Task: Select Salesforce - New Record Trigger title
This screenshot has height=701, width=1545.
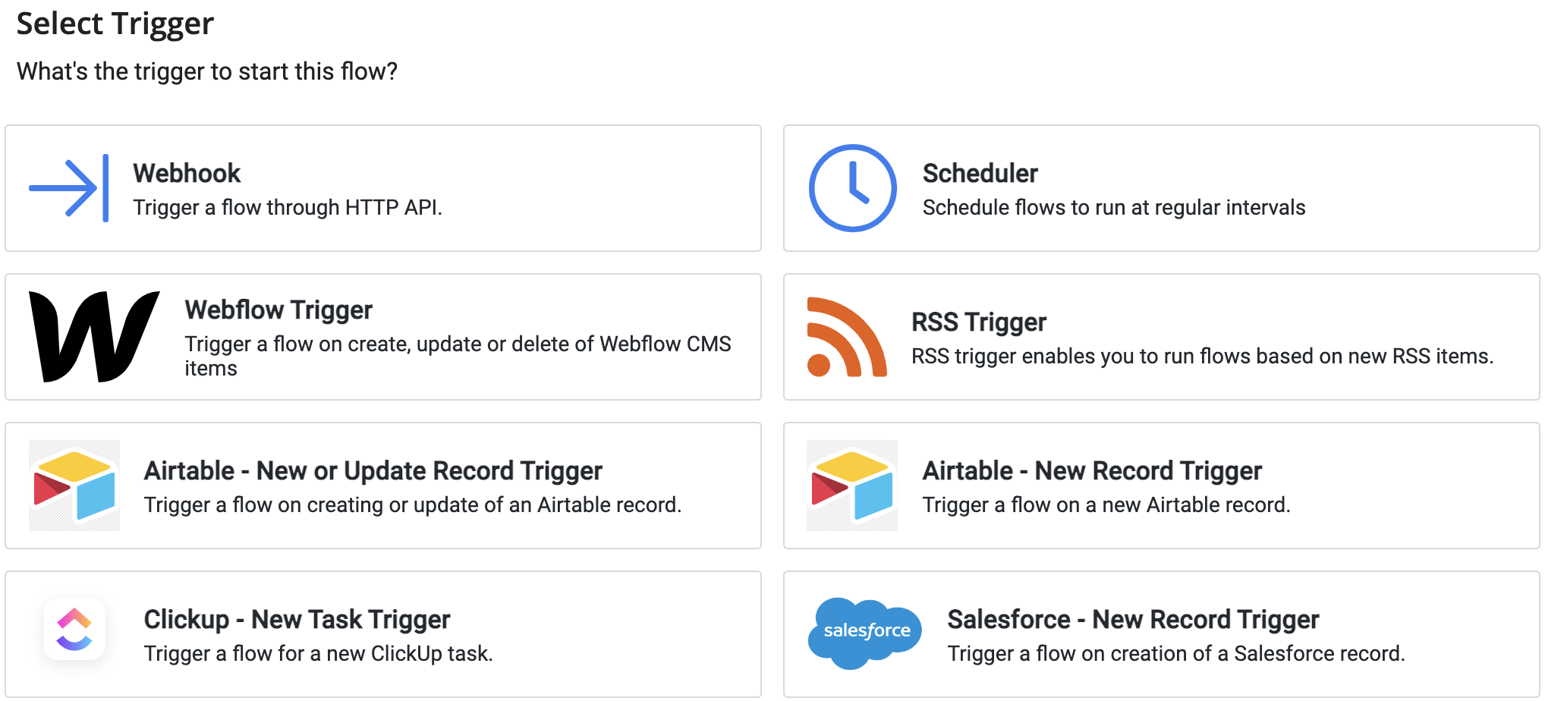Action: 1132,619
